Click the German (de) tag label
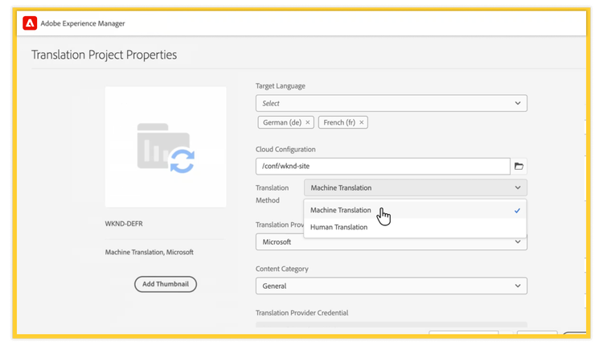Image resolution: width=603 pixels, height=346 pixels. 281,122
